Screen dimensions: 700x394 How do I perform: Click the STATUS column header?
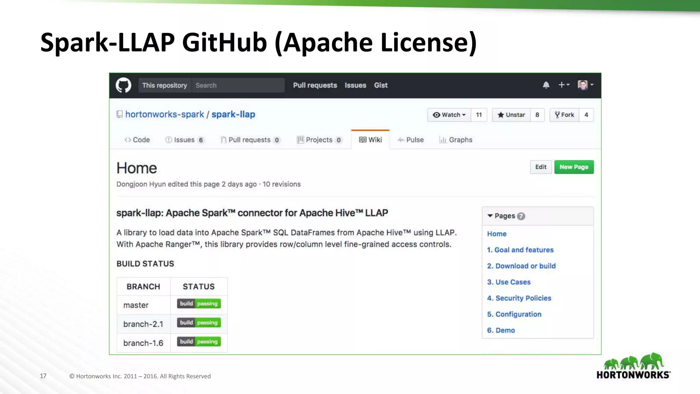coord(199,287)
